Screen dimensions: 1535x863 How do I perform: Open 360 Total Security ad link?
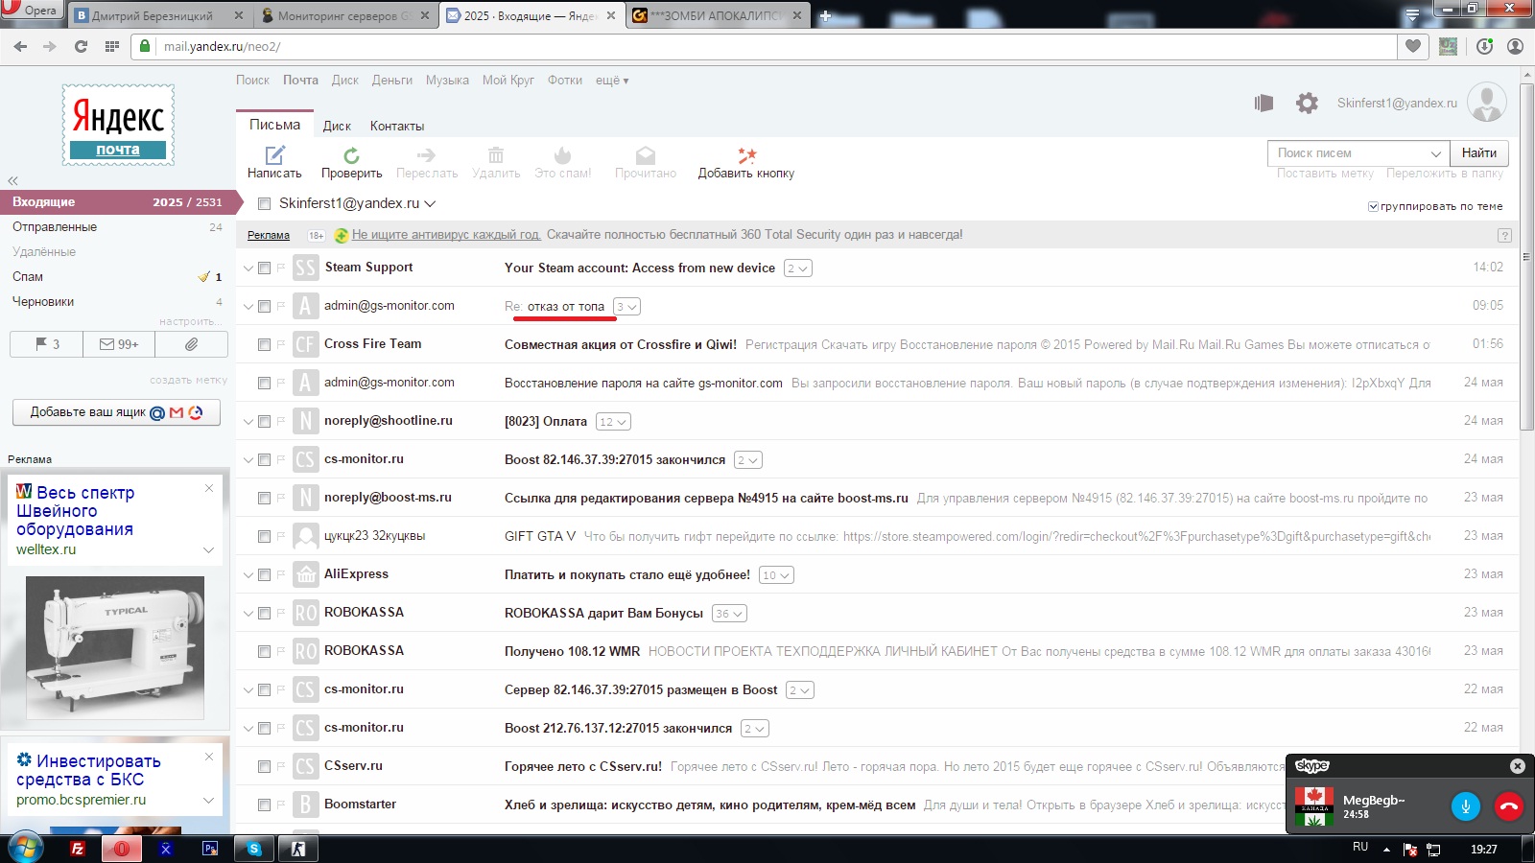pyautogui.click(x=446, y=235)
